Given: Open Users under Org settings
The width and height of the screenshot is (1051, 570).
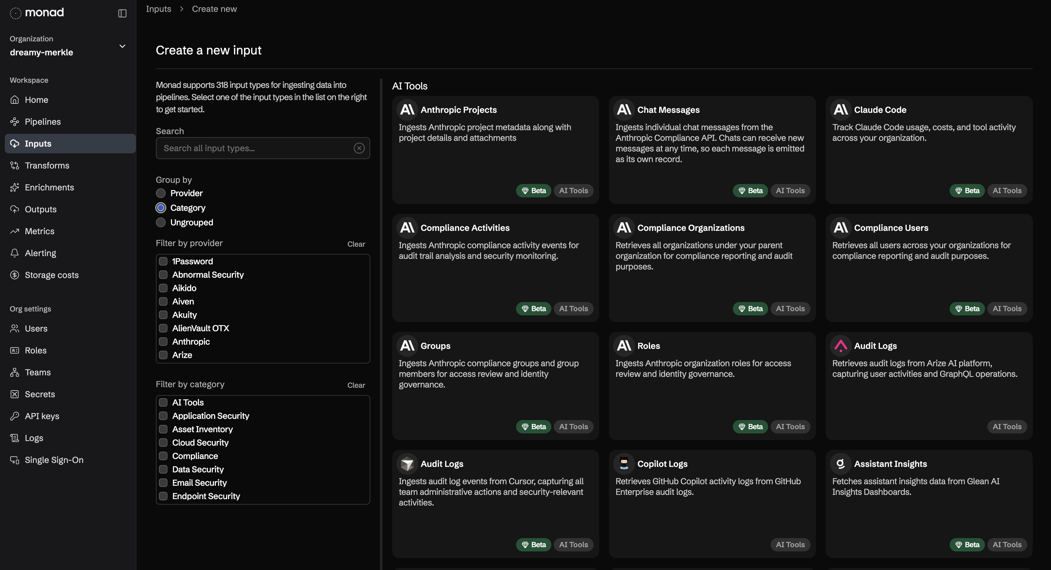Looking at the screenshot, I should pos(70,328).
